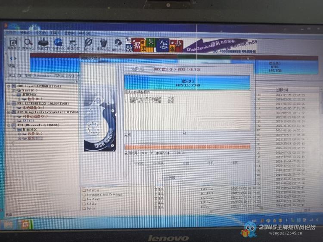The height and width of the screenshot is (242, 323).
Task: Expand the HD0 AigoSSD 120GB disk node
Action: click(9, 86)
